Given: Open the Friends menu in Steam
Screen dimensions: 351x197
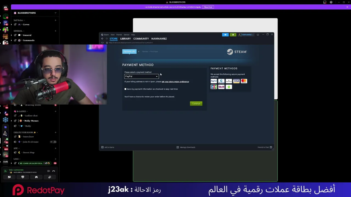Looking at the screenshot, I should pos(119,35).
